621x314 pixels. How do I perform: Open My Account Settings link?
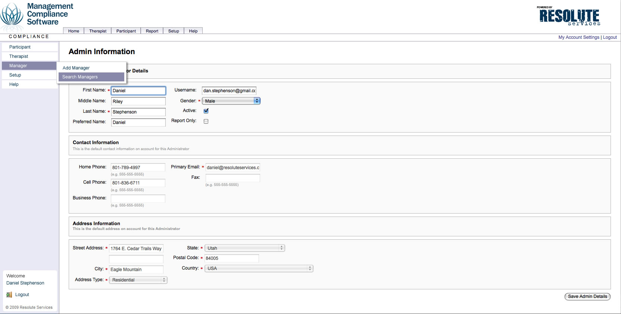point(579,37)
